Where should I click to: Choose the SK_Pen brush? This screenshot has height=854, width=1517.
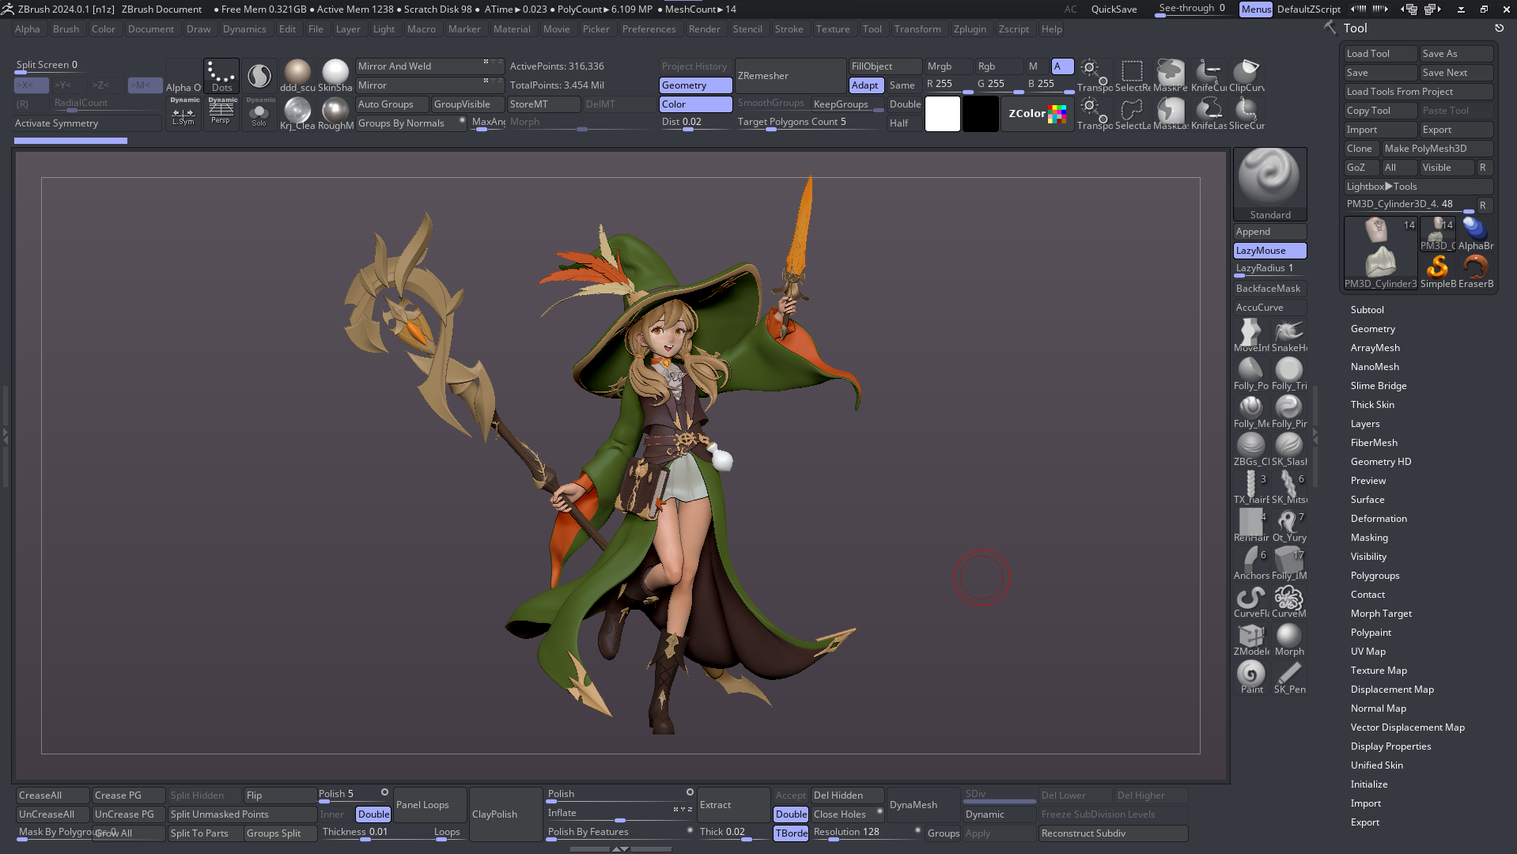point(1288,675)
